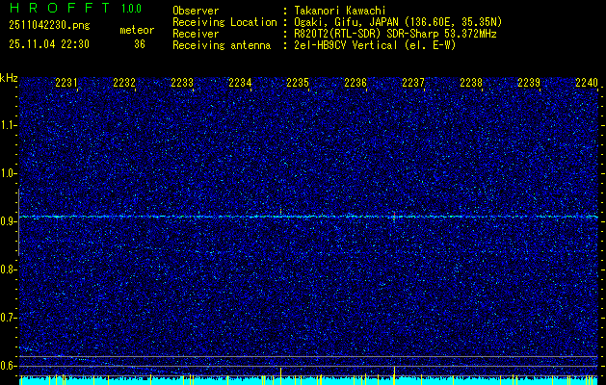Click the 2233 time axis label
The width and height of the screenshot is (606, 385).
coord(182,82)
